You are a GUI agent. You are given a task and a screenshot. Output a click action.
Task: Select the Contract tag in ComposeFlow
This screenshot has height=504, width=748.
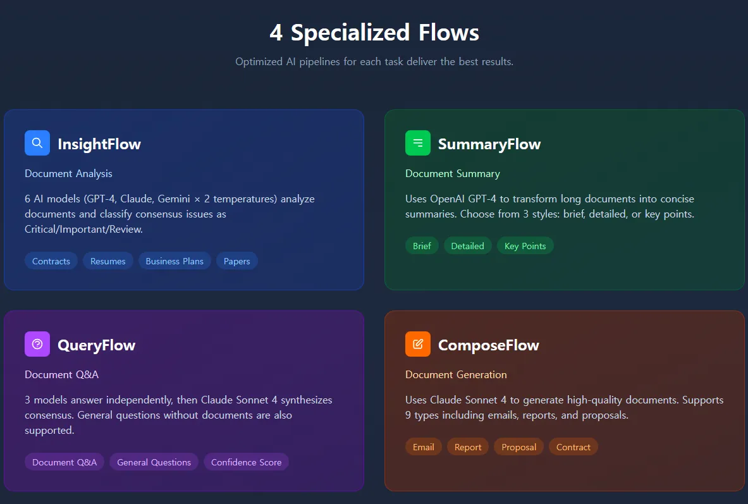573,446
